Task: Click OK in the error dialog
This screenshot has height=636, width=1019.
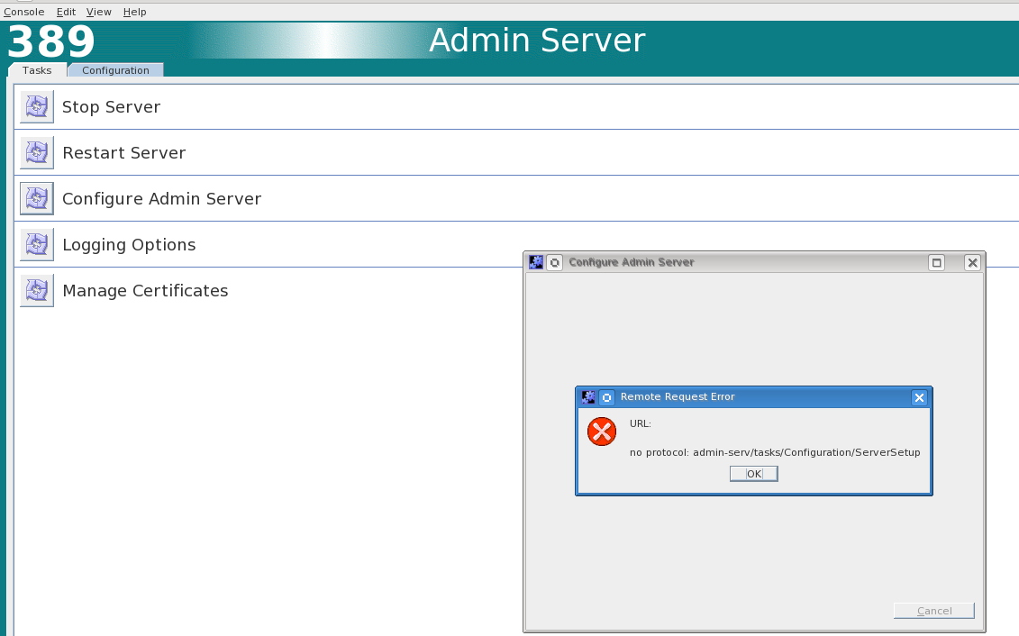Action: 754,474
